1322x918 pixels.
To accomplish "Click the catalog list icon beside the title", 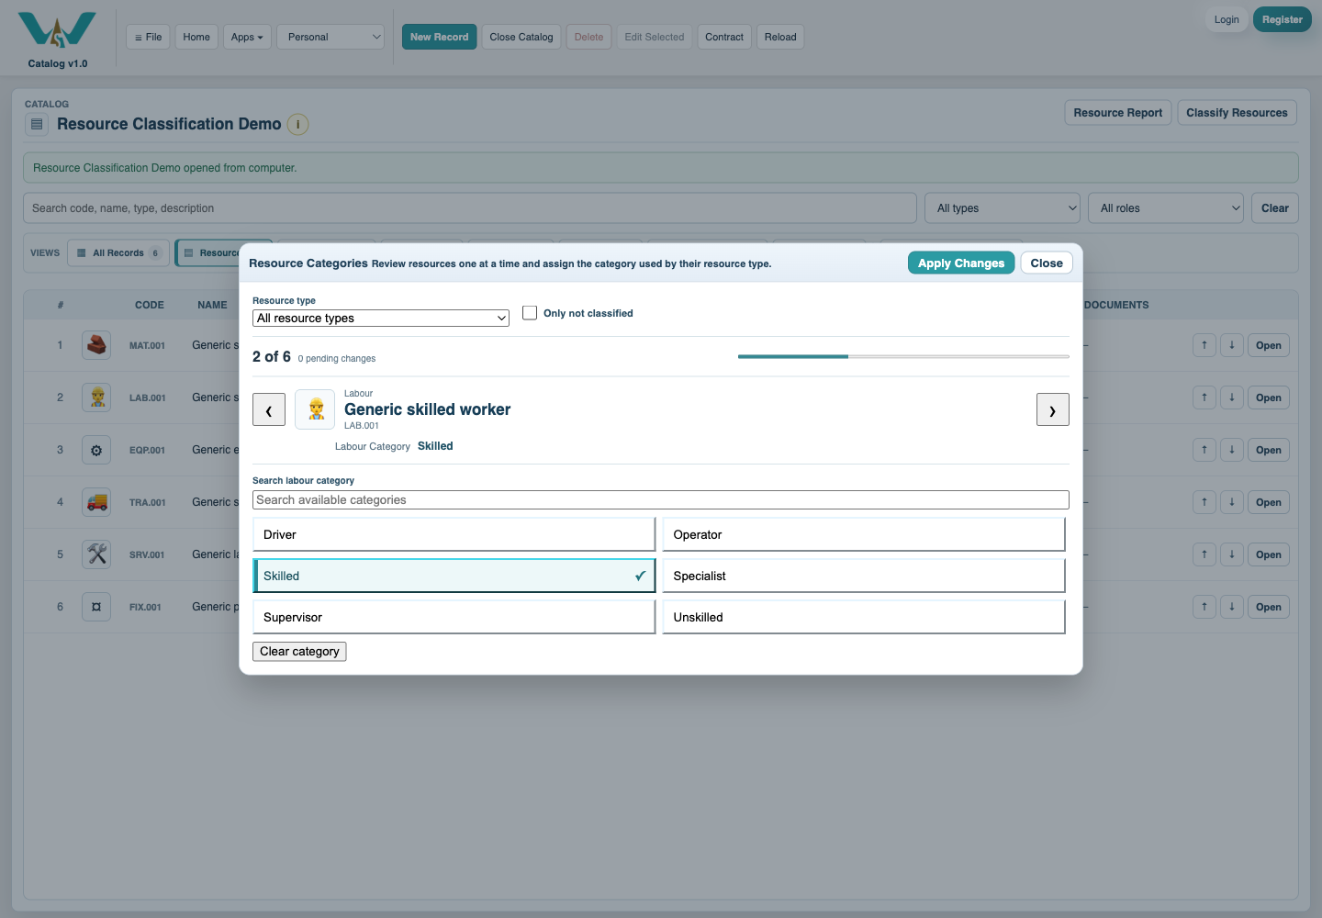I will pos(37,125).
